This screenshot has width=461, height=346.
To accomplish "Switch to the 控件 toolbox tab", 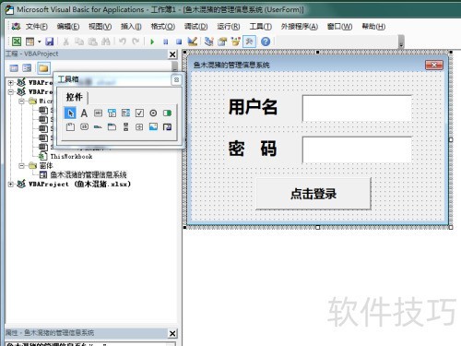I will pos(75,97).
